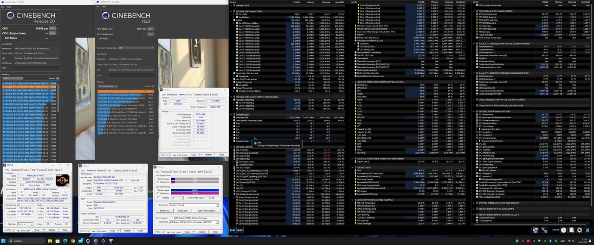Click Bench CPU in the CPU-Z Bench window
Viewport: 594px width, 245px height.
[x=166, y=211]
